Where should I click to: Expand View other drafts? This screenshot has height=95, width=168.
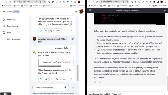coord(63,48)
